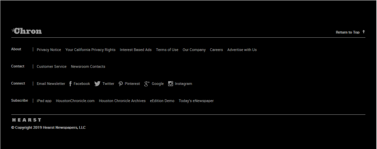Click Return to Top text
Viewport: 377px width, 149px height.
coord(348,32)
